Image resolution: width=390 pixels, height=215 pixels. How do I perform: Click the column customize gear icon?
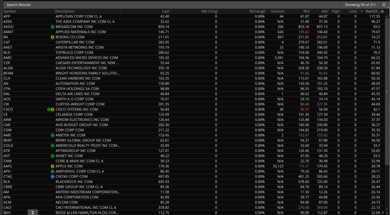pos(382,11)
